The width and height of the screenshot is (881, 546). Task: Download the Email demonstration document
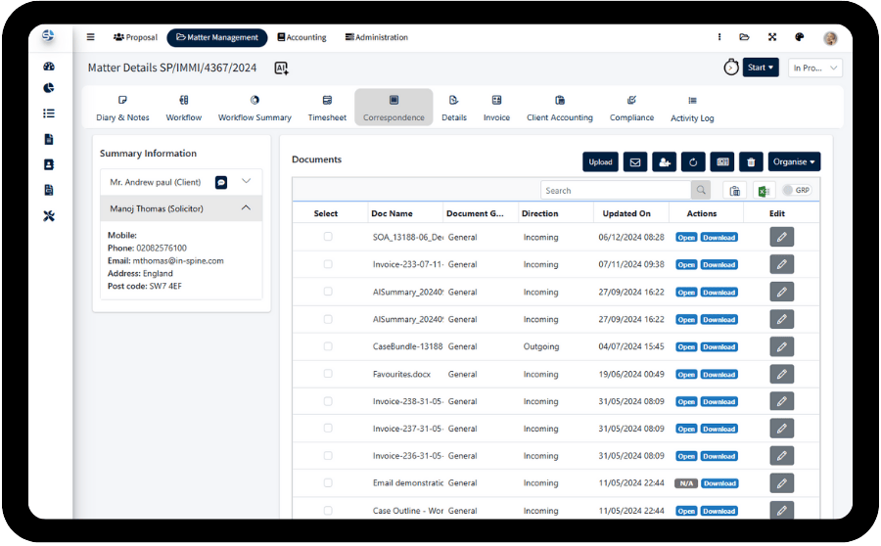point(719,483)
